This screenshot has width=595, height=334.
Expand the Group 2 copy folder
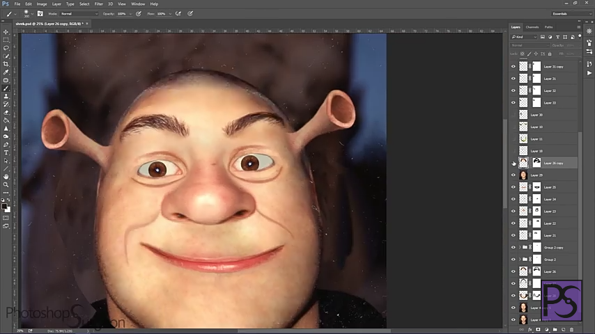(520, 248)
